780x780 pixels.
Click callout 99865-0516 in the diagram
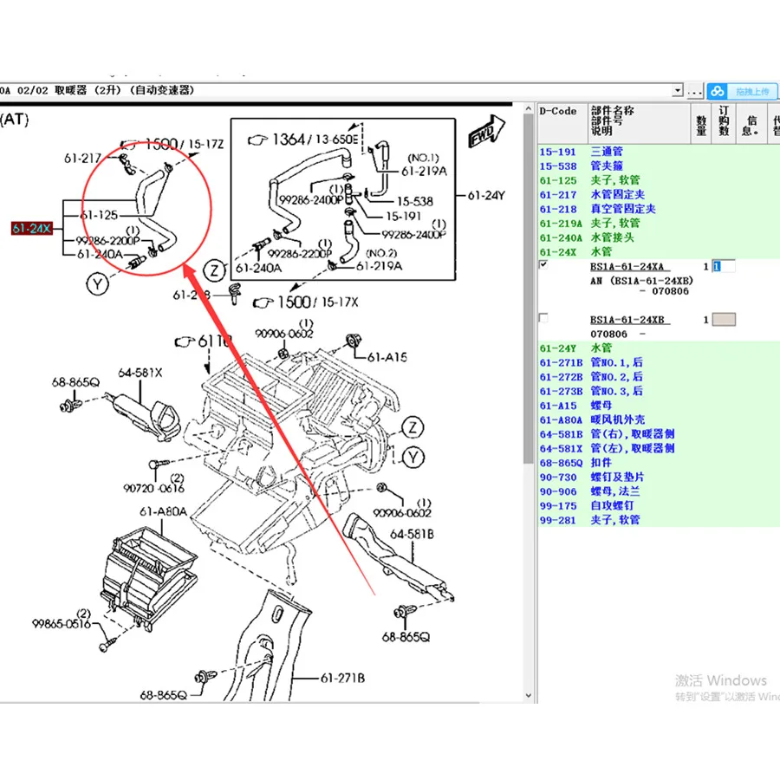(x=62, y=623)
